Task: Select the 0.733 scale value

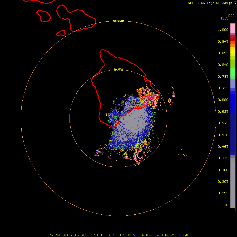Action: point(223,88)
